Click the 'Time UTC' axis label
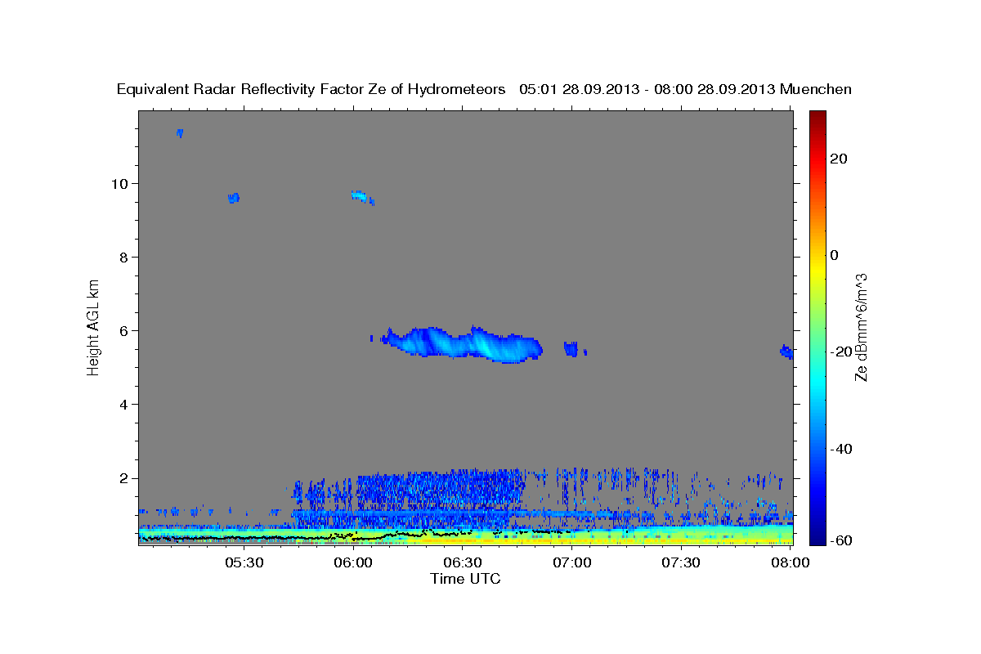This screenshot has height=654, width=981. click(465, 579)
